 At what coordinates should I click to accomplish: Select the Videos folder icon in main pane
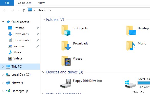coord(66,61)
